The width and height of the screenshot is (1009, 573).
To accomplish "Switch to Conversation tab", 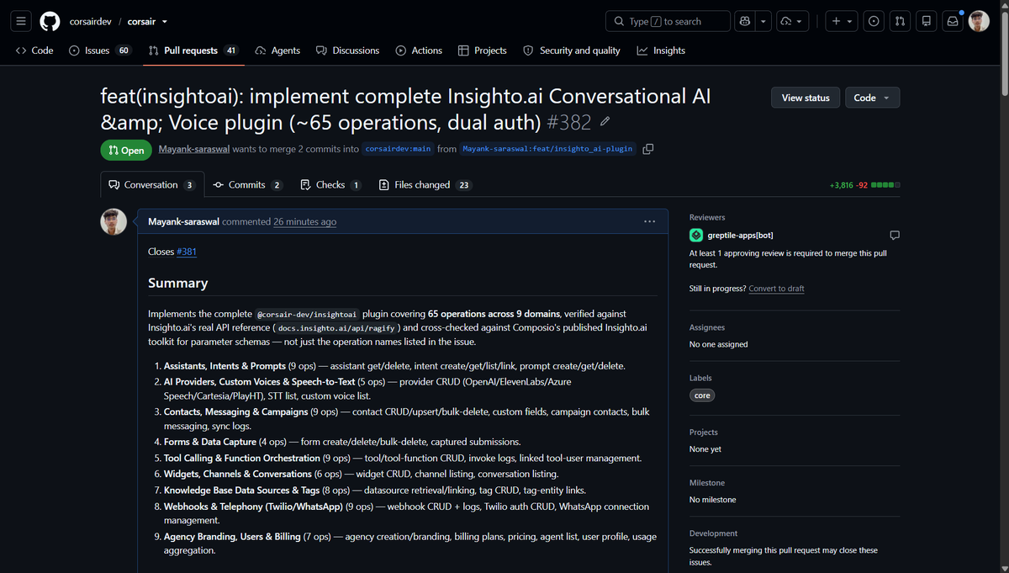I will click(152, 185).
